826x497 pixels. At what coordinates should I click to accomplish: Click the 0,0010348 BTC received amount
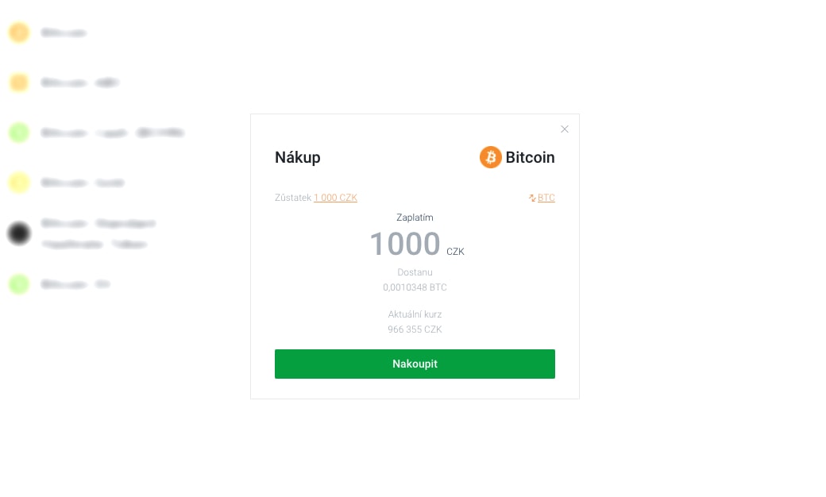[415, 287]
